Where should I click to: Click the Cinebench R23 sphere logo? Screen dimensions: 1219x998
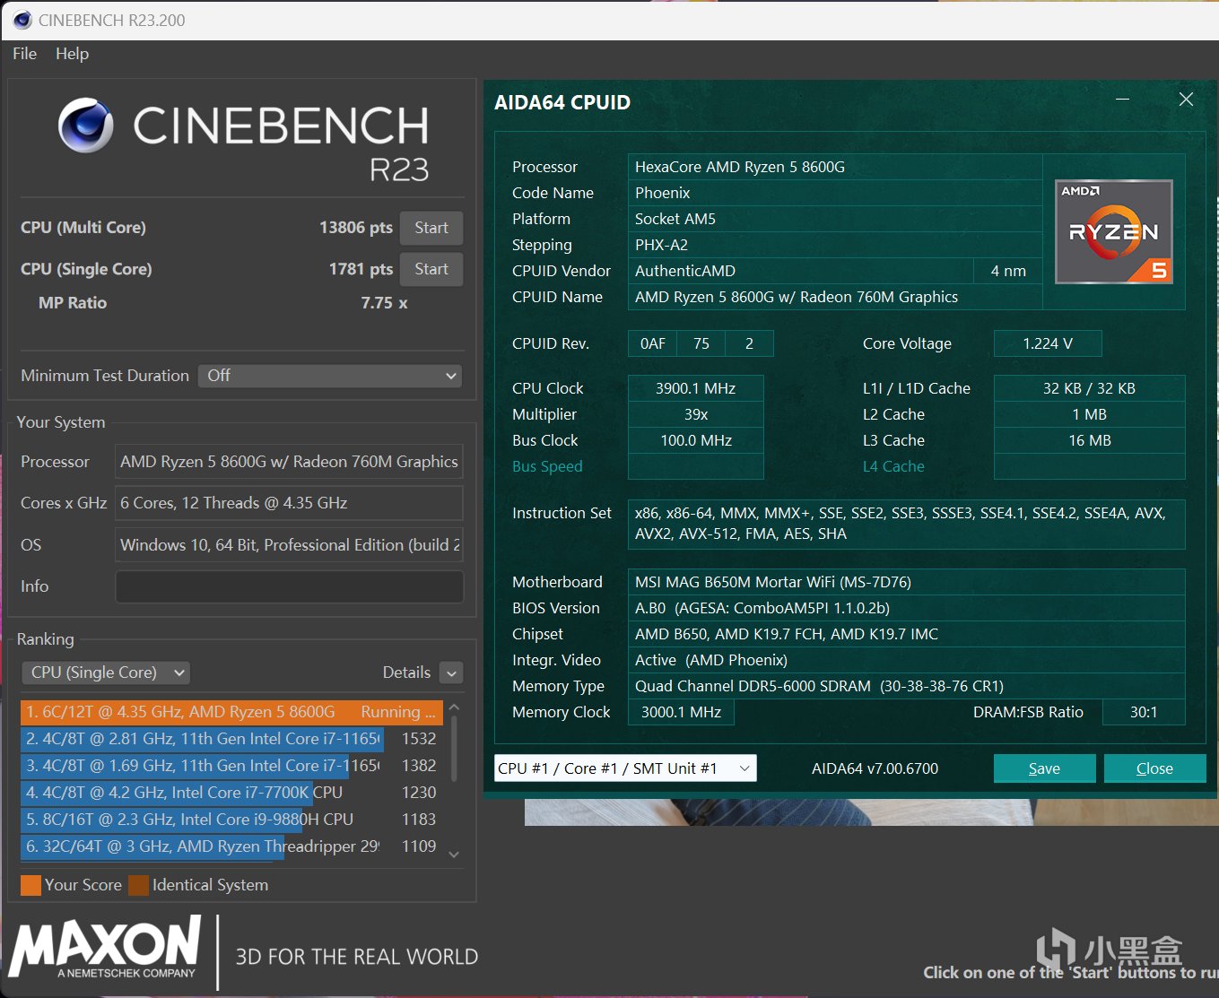point(86,126)
